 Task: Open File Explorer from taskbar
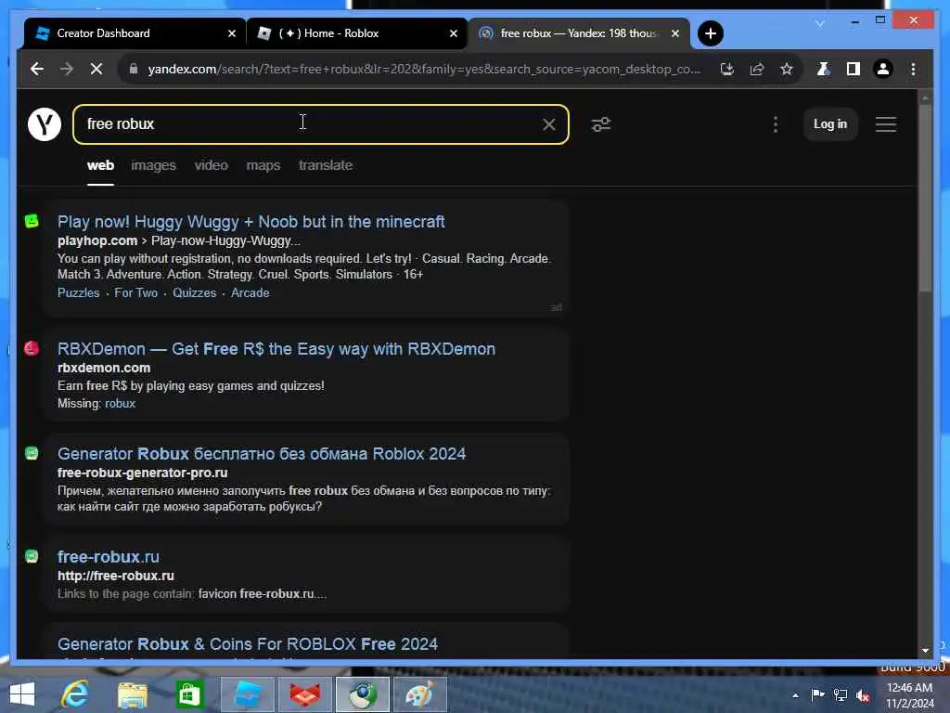(132, 694)
